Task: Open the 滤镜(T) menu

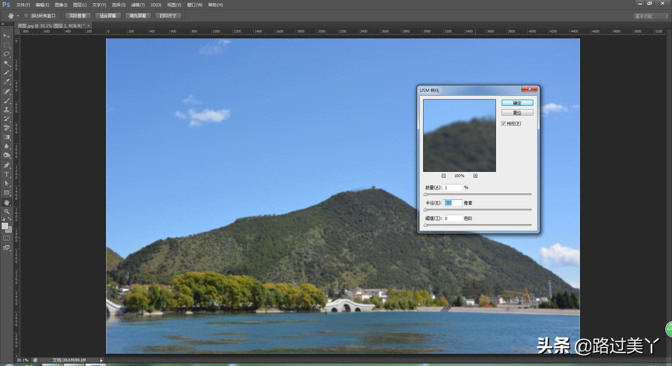Action: (x=138, y=5)
